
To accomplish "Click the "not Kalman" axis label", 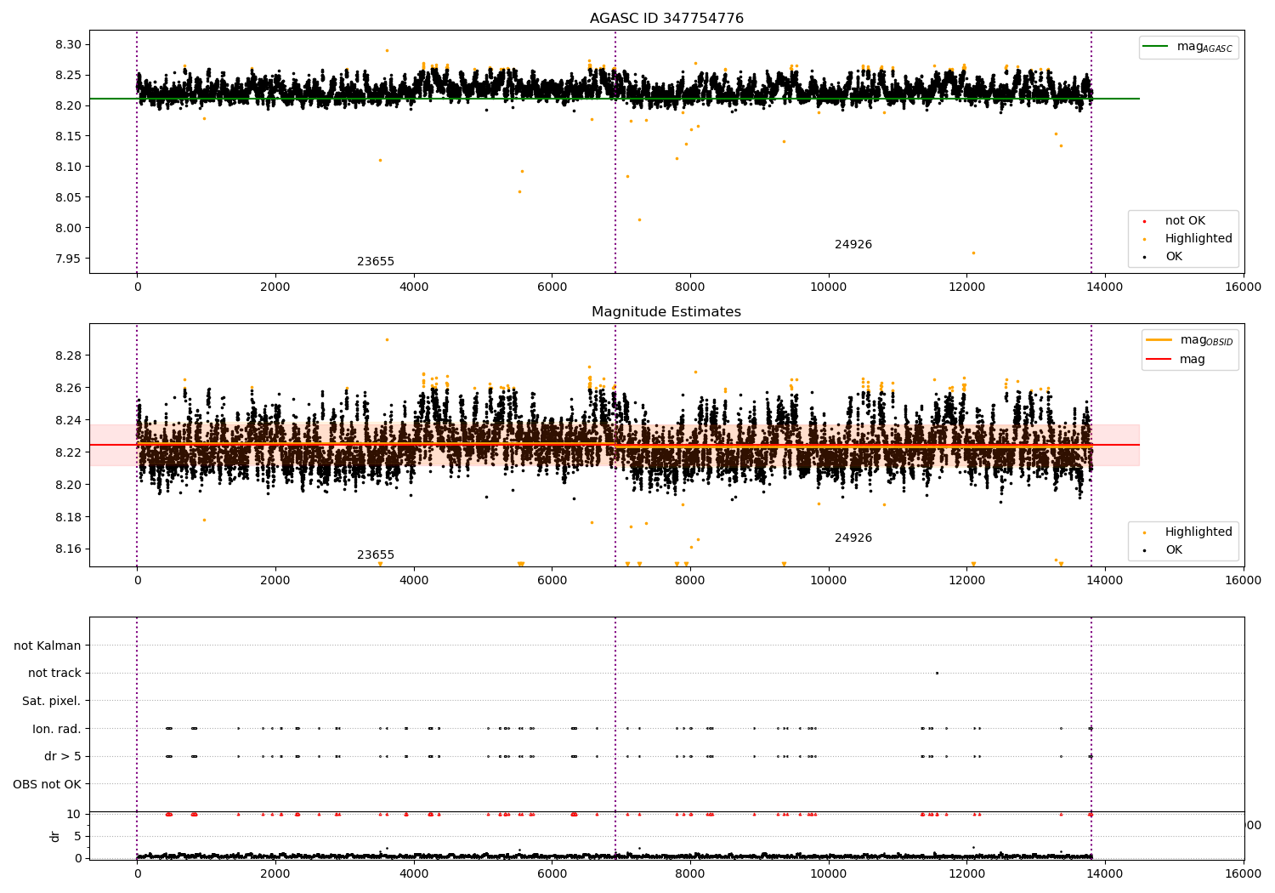I will pos(48,646).
